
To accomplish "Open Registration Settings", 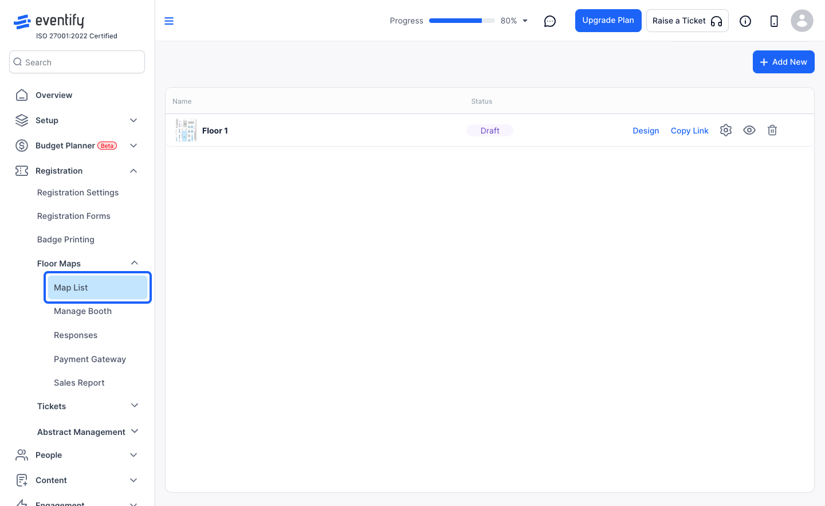I will [78, 193].
